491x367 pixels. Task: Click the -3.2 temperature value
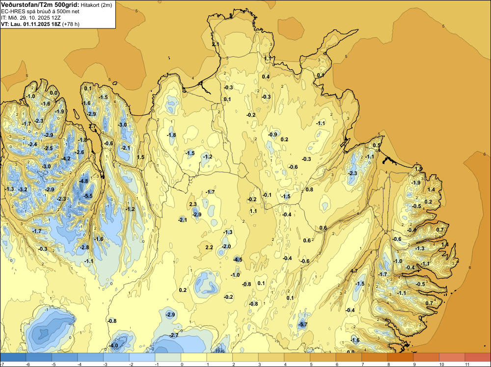[23, 189]
